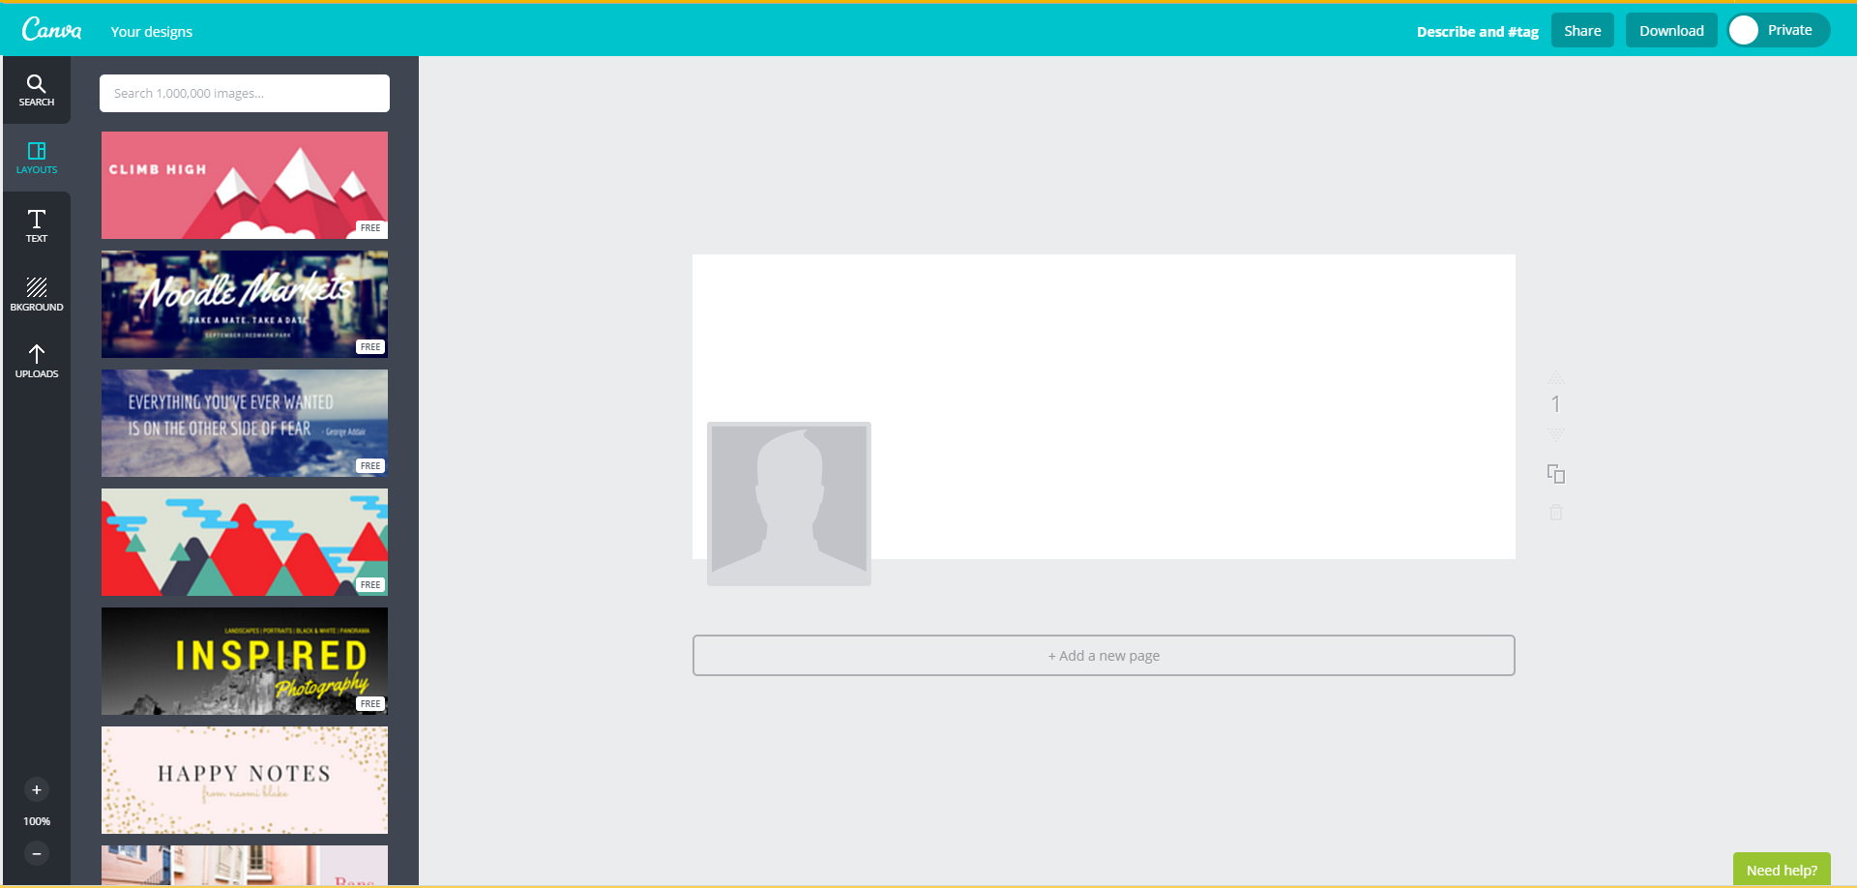Viewport: 1857px width, 888px height.
Task: Click the Download button
Action: coord(1671,30)
